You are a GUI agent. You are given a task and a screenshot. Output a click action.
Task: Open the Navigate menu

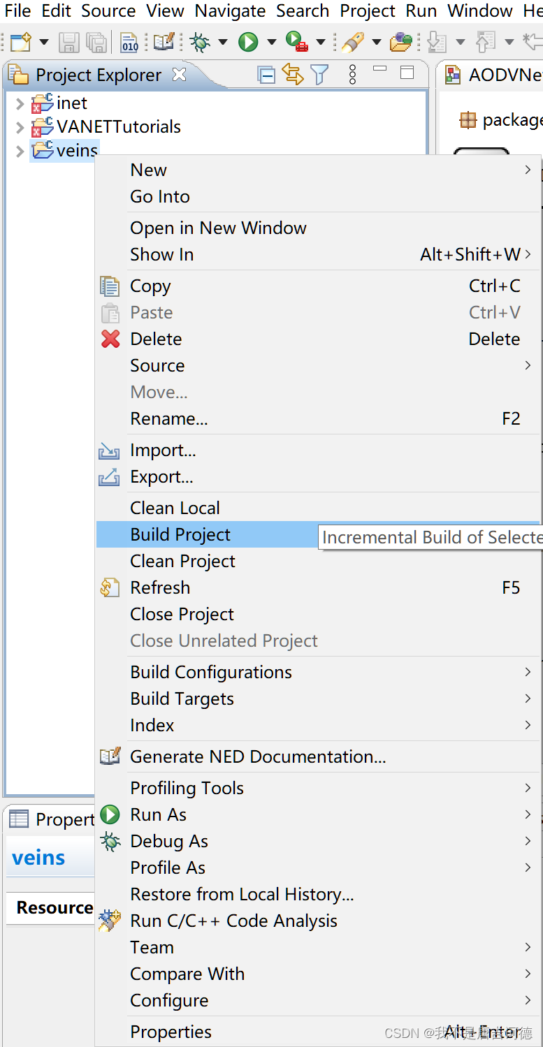(230, 10)
